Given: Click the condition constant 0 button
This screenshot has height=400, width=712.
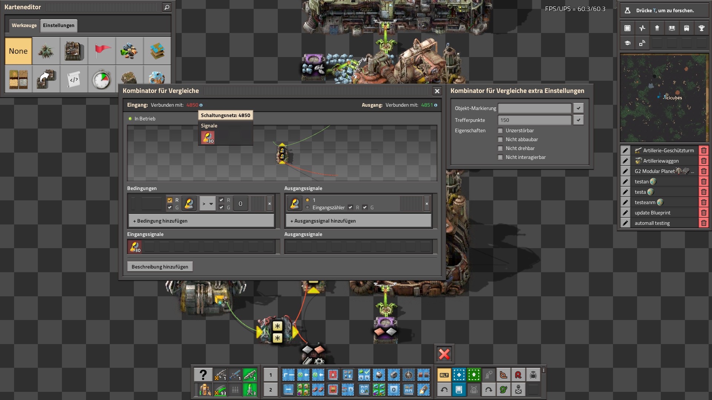Looking at the screenshot, I should (x=240, y=204).
